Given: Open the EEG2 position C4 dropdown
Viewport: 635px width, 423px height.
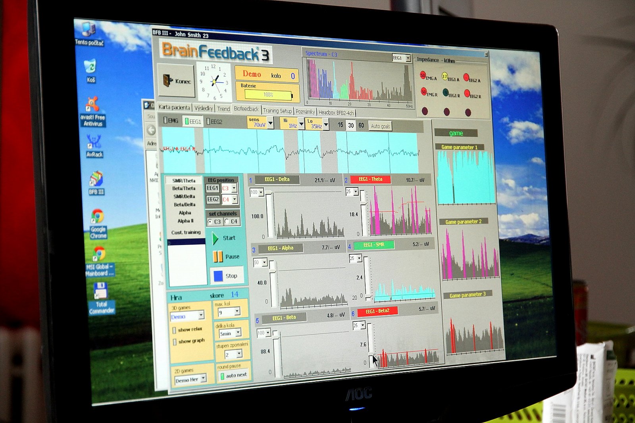Looking at the screenshot, I should [235, 199].
